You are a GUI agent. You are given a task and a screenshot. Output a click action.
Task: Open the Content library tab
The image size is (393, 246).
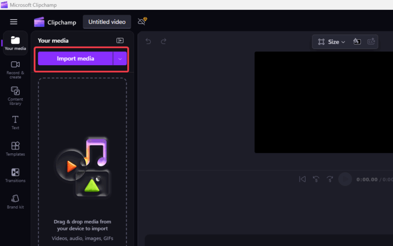click(x=15, y=96)
